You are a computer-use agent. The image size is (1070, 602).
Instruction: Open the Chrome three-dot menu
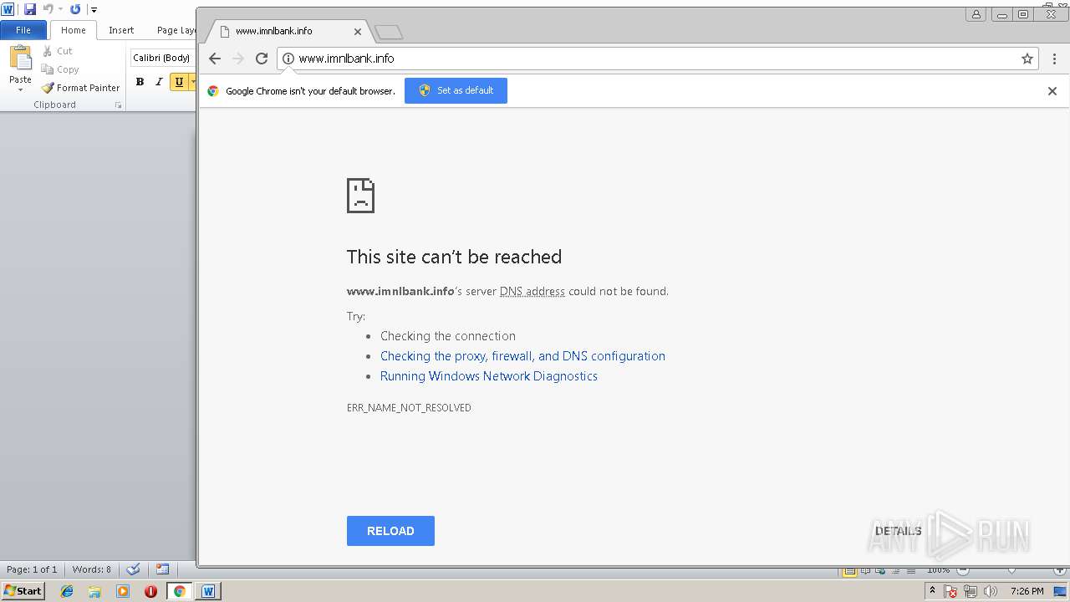[1055, 59]
